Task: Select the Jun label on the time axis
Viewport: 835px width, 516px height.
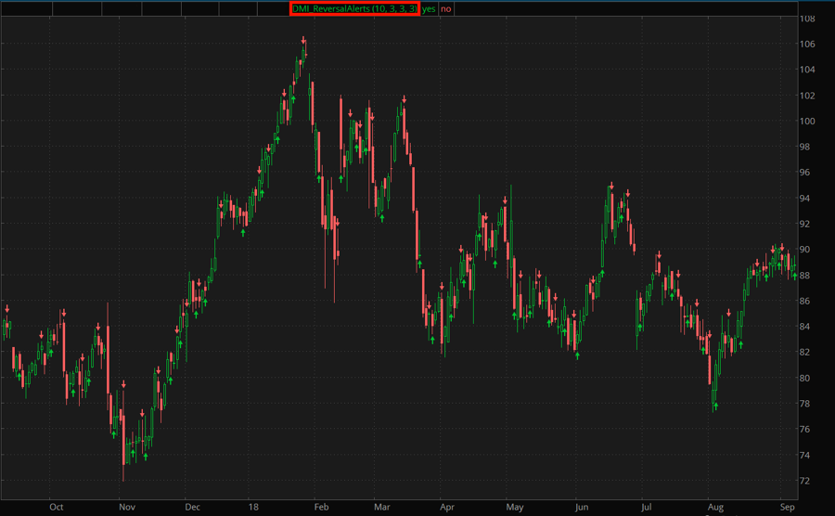Action: (582, 508)
